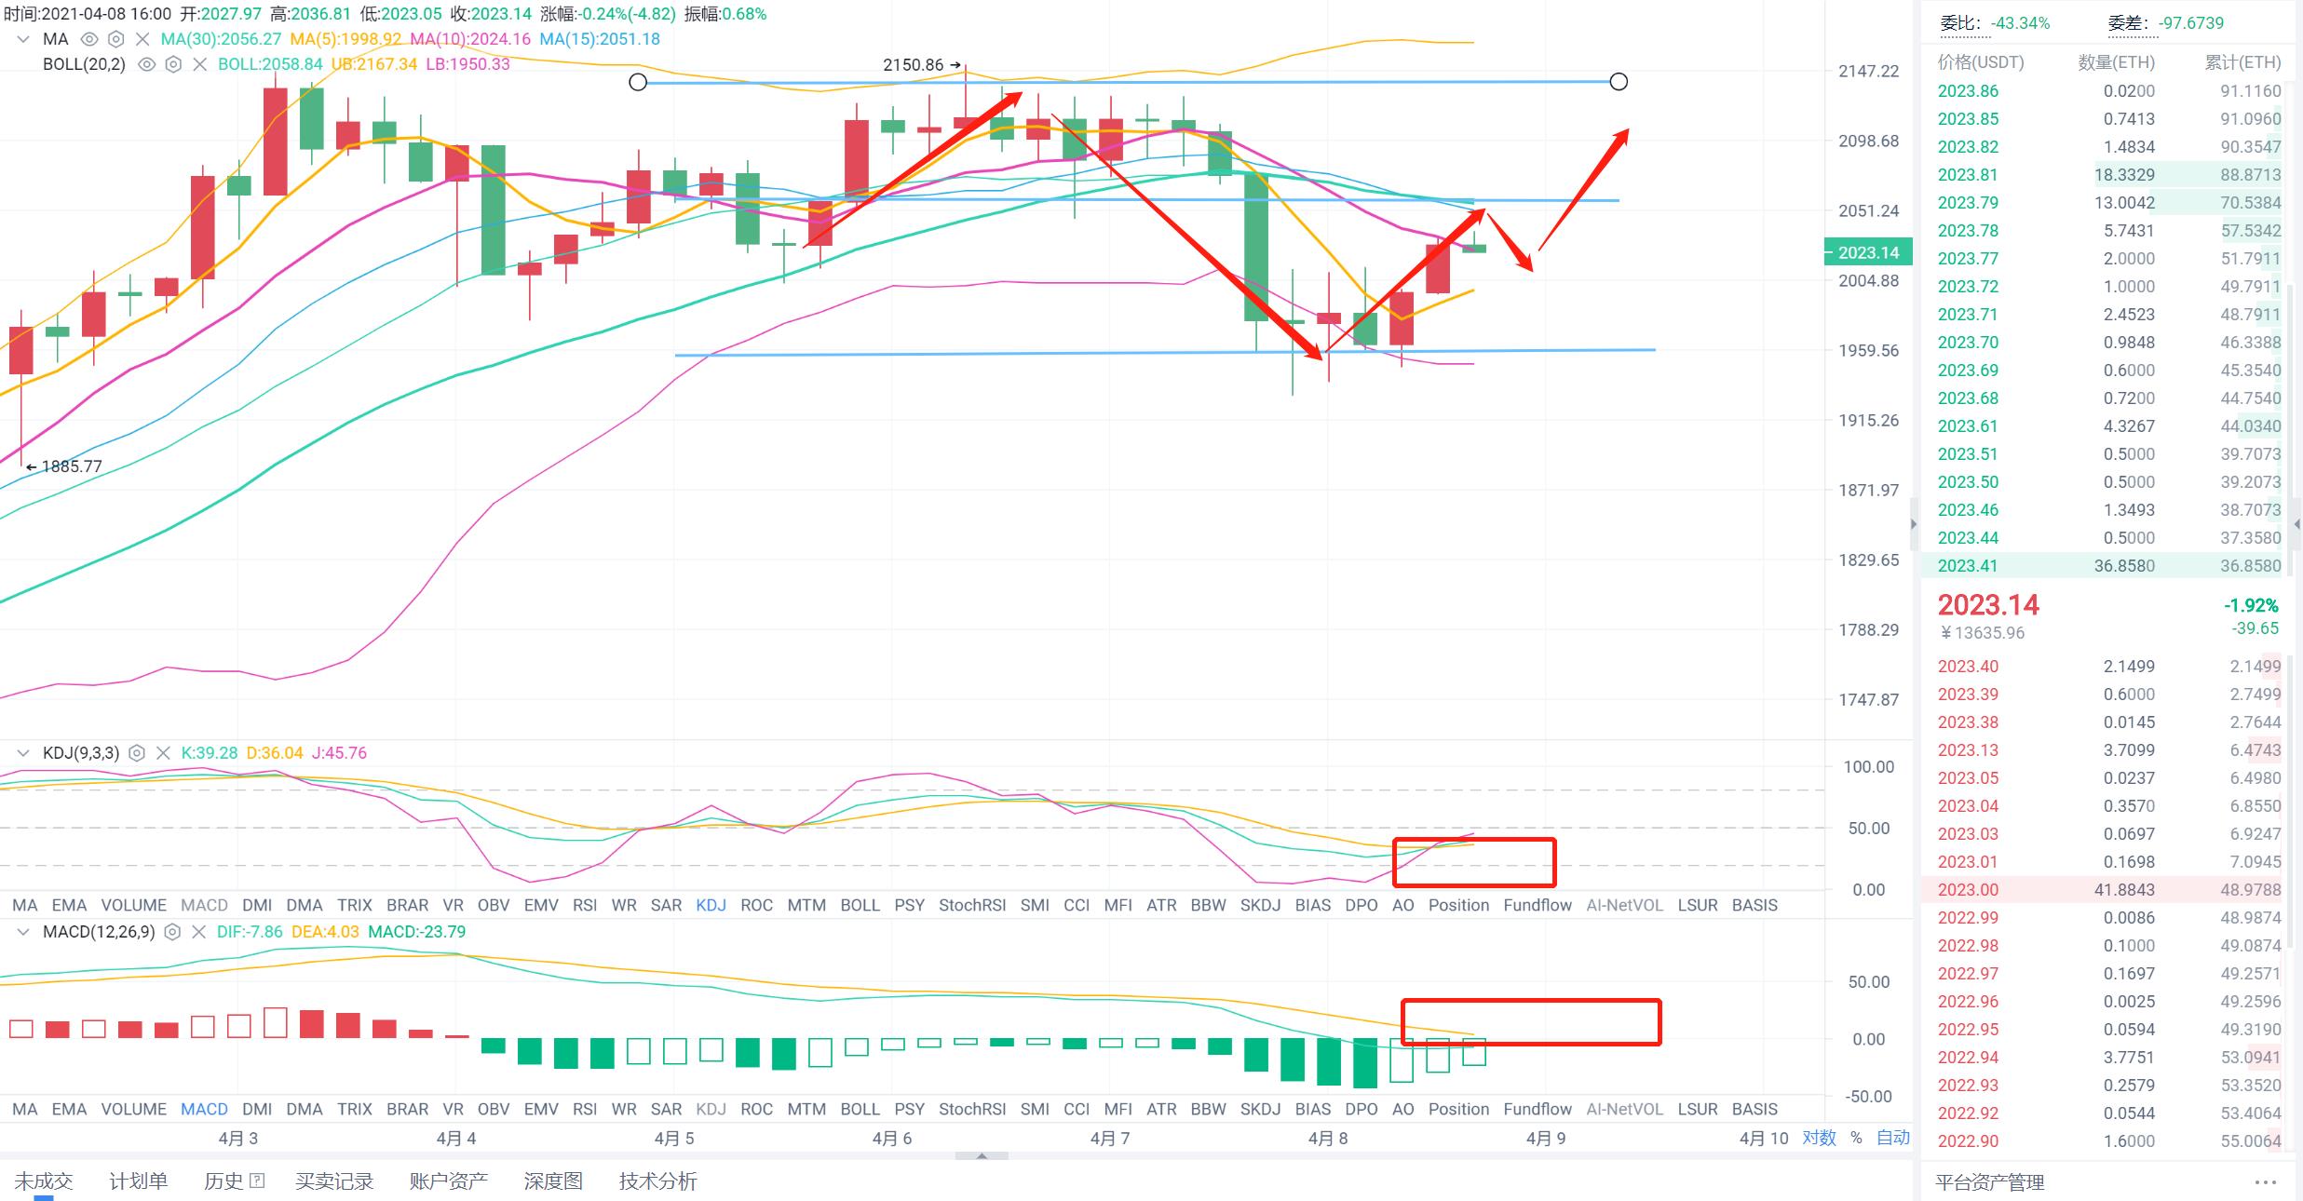Collapse order book using the divider arrow

pyautogui.click(x=1914, y=524)
